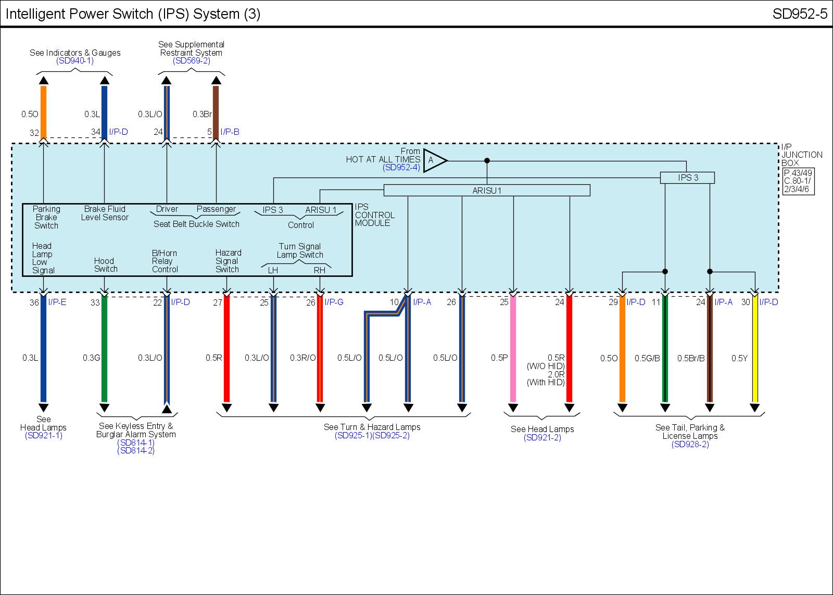Open the SD921-1 Head Lamps reference
Image resolution: width=833 pixels, height=595 pixels.
coord(44,436)
